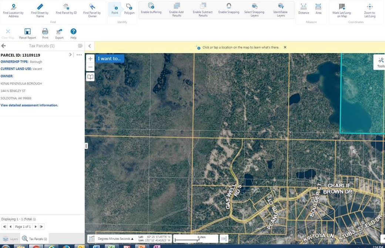
Task: Open the Windows Start button
Action: tap(6, 246)
